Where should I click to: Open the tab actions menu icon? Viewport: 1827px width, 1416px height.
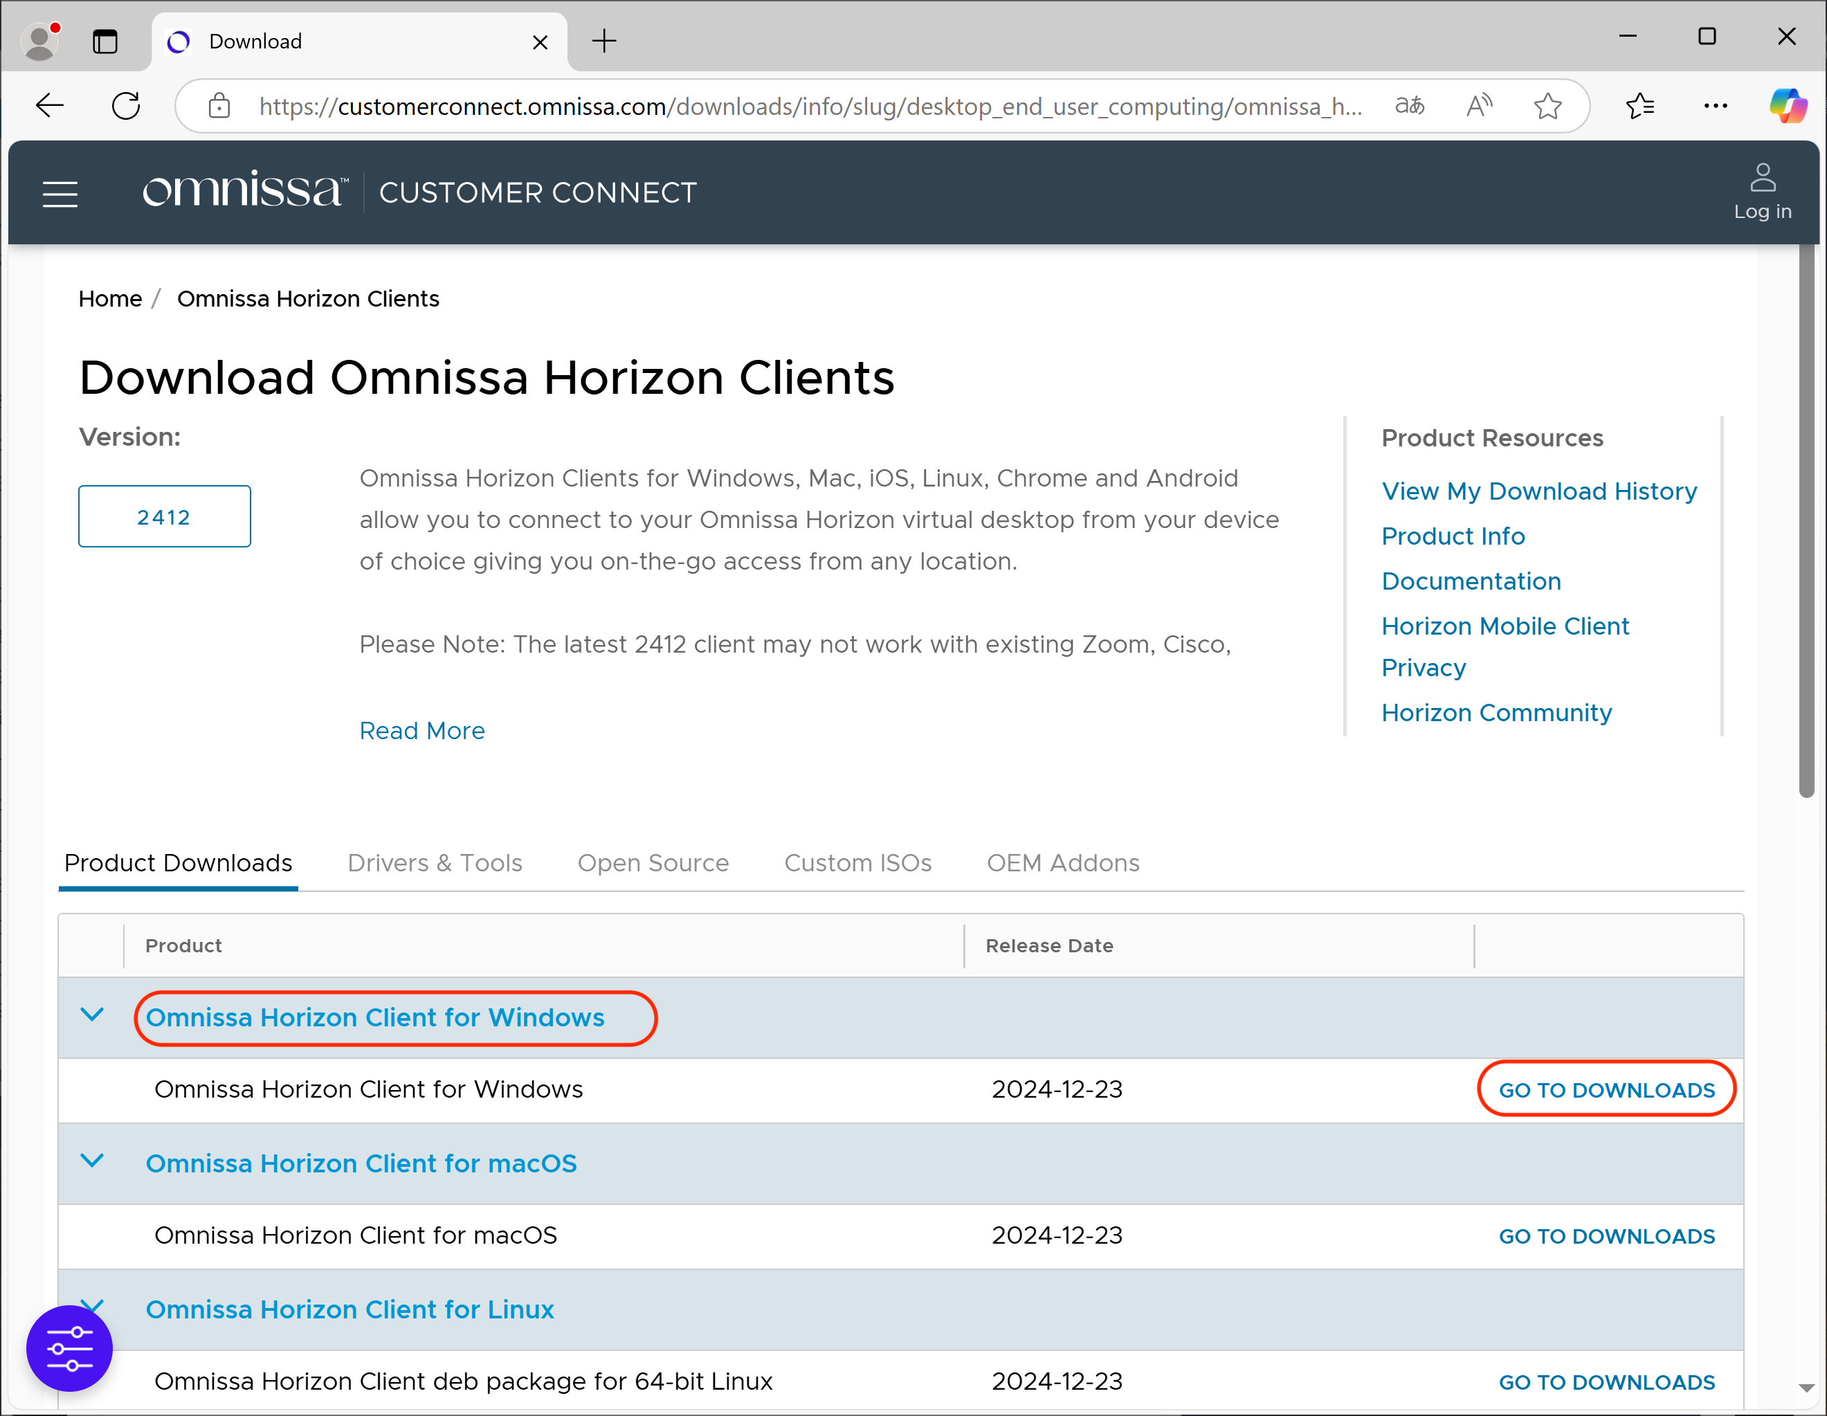click(x=104, y=41)
